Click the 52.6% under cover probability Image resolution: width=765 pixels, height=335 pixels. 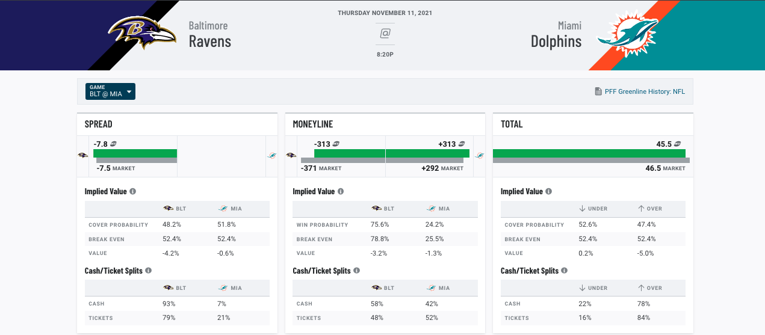pyautogui.click(x=587, y=224)
